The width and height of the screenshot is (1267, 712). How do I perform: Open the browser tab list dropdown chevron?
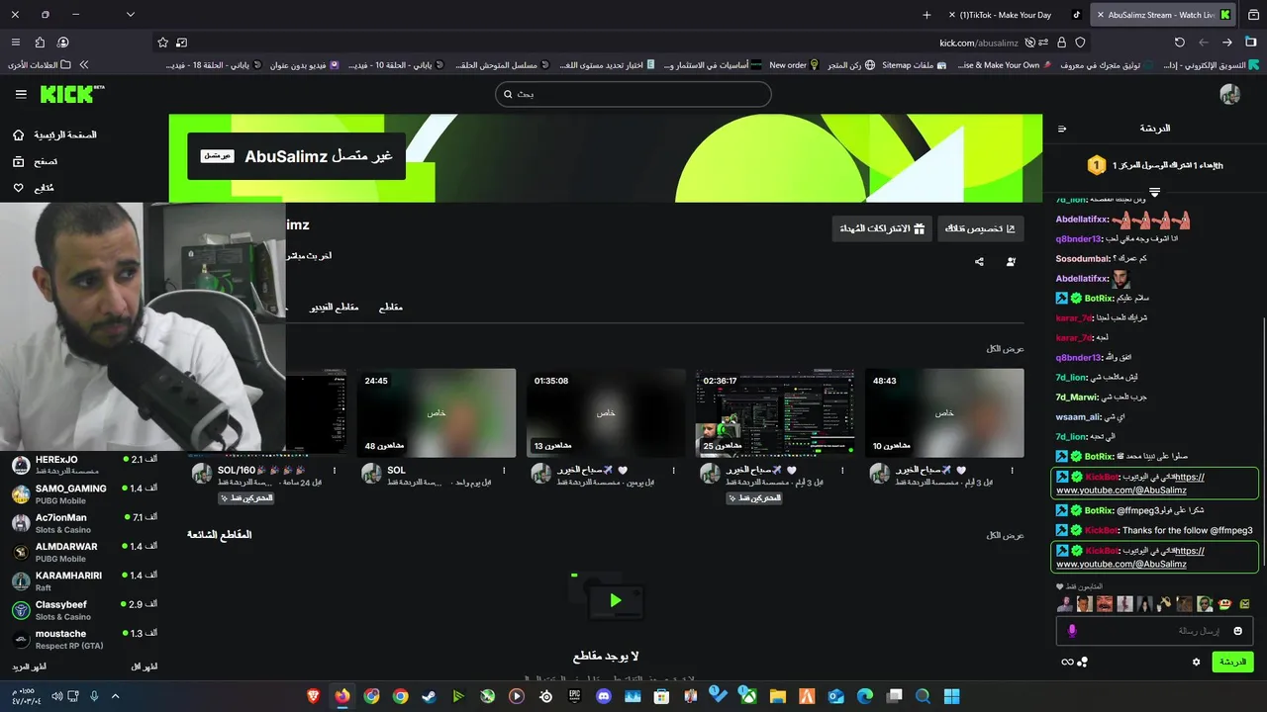point(130,15)
